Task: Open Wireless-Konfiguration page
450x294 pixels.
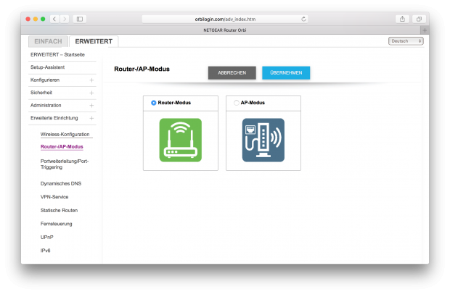Action: pyautogui.click(x=65, y=134)
